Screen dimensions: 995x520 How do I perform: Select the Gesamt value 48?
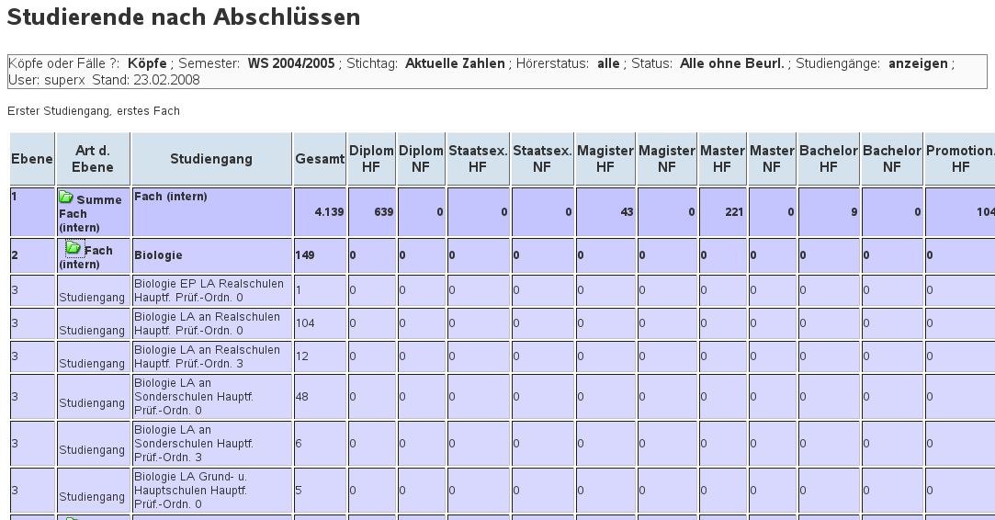(302, 397)
